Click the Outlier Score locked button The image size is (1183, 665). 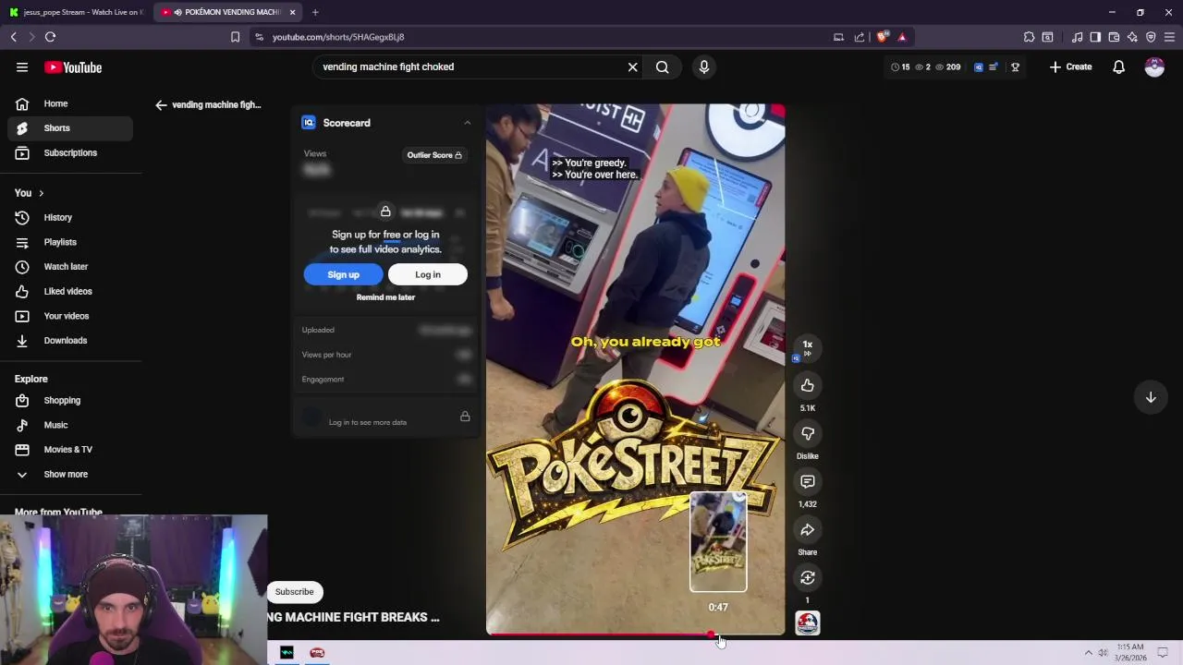(434, 155)
